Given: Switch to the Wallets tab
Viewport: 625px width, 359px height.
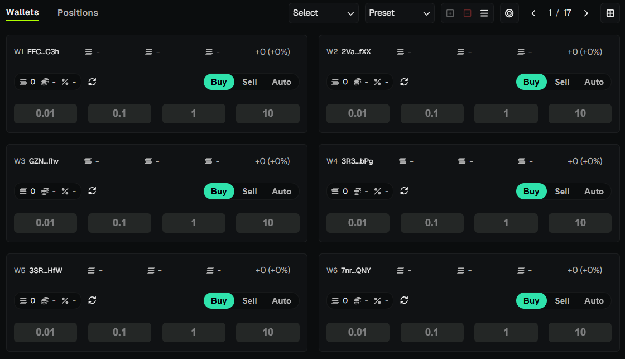Looking at the screenshot, I should 22,12.
